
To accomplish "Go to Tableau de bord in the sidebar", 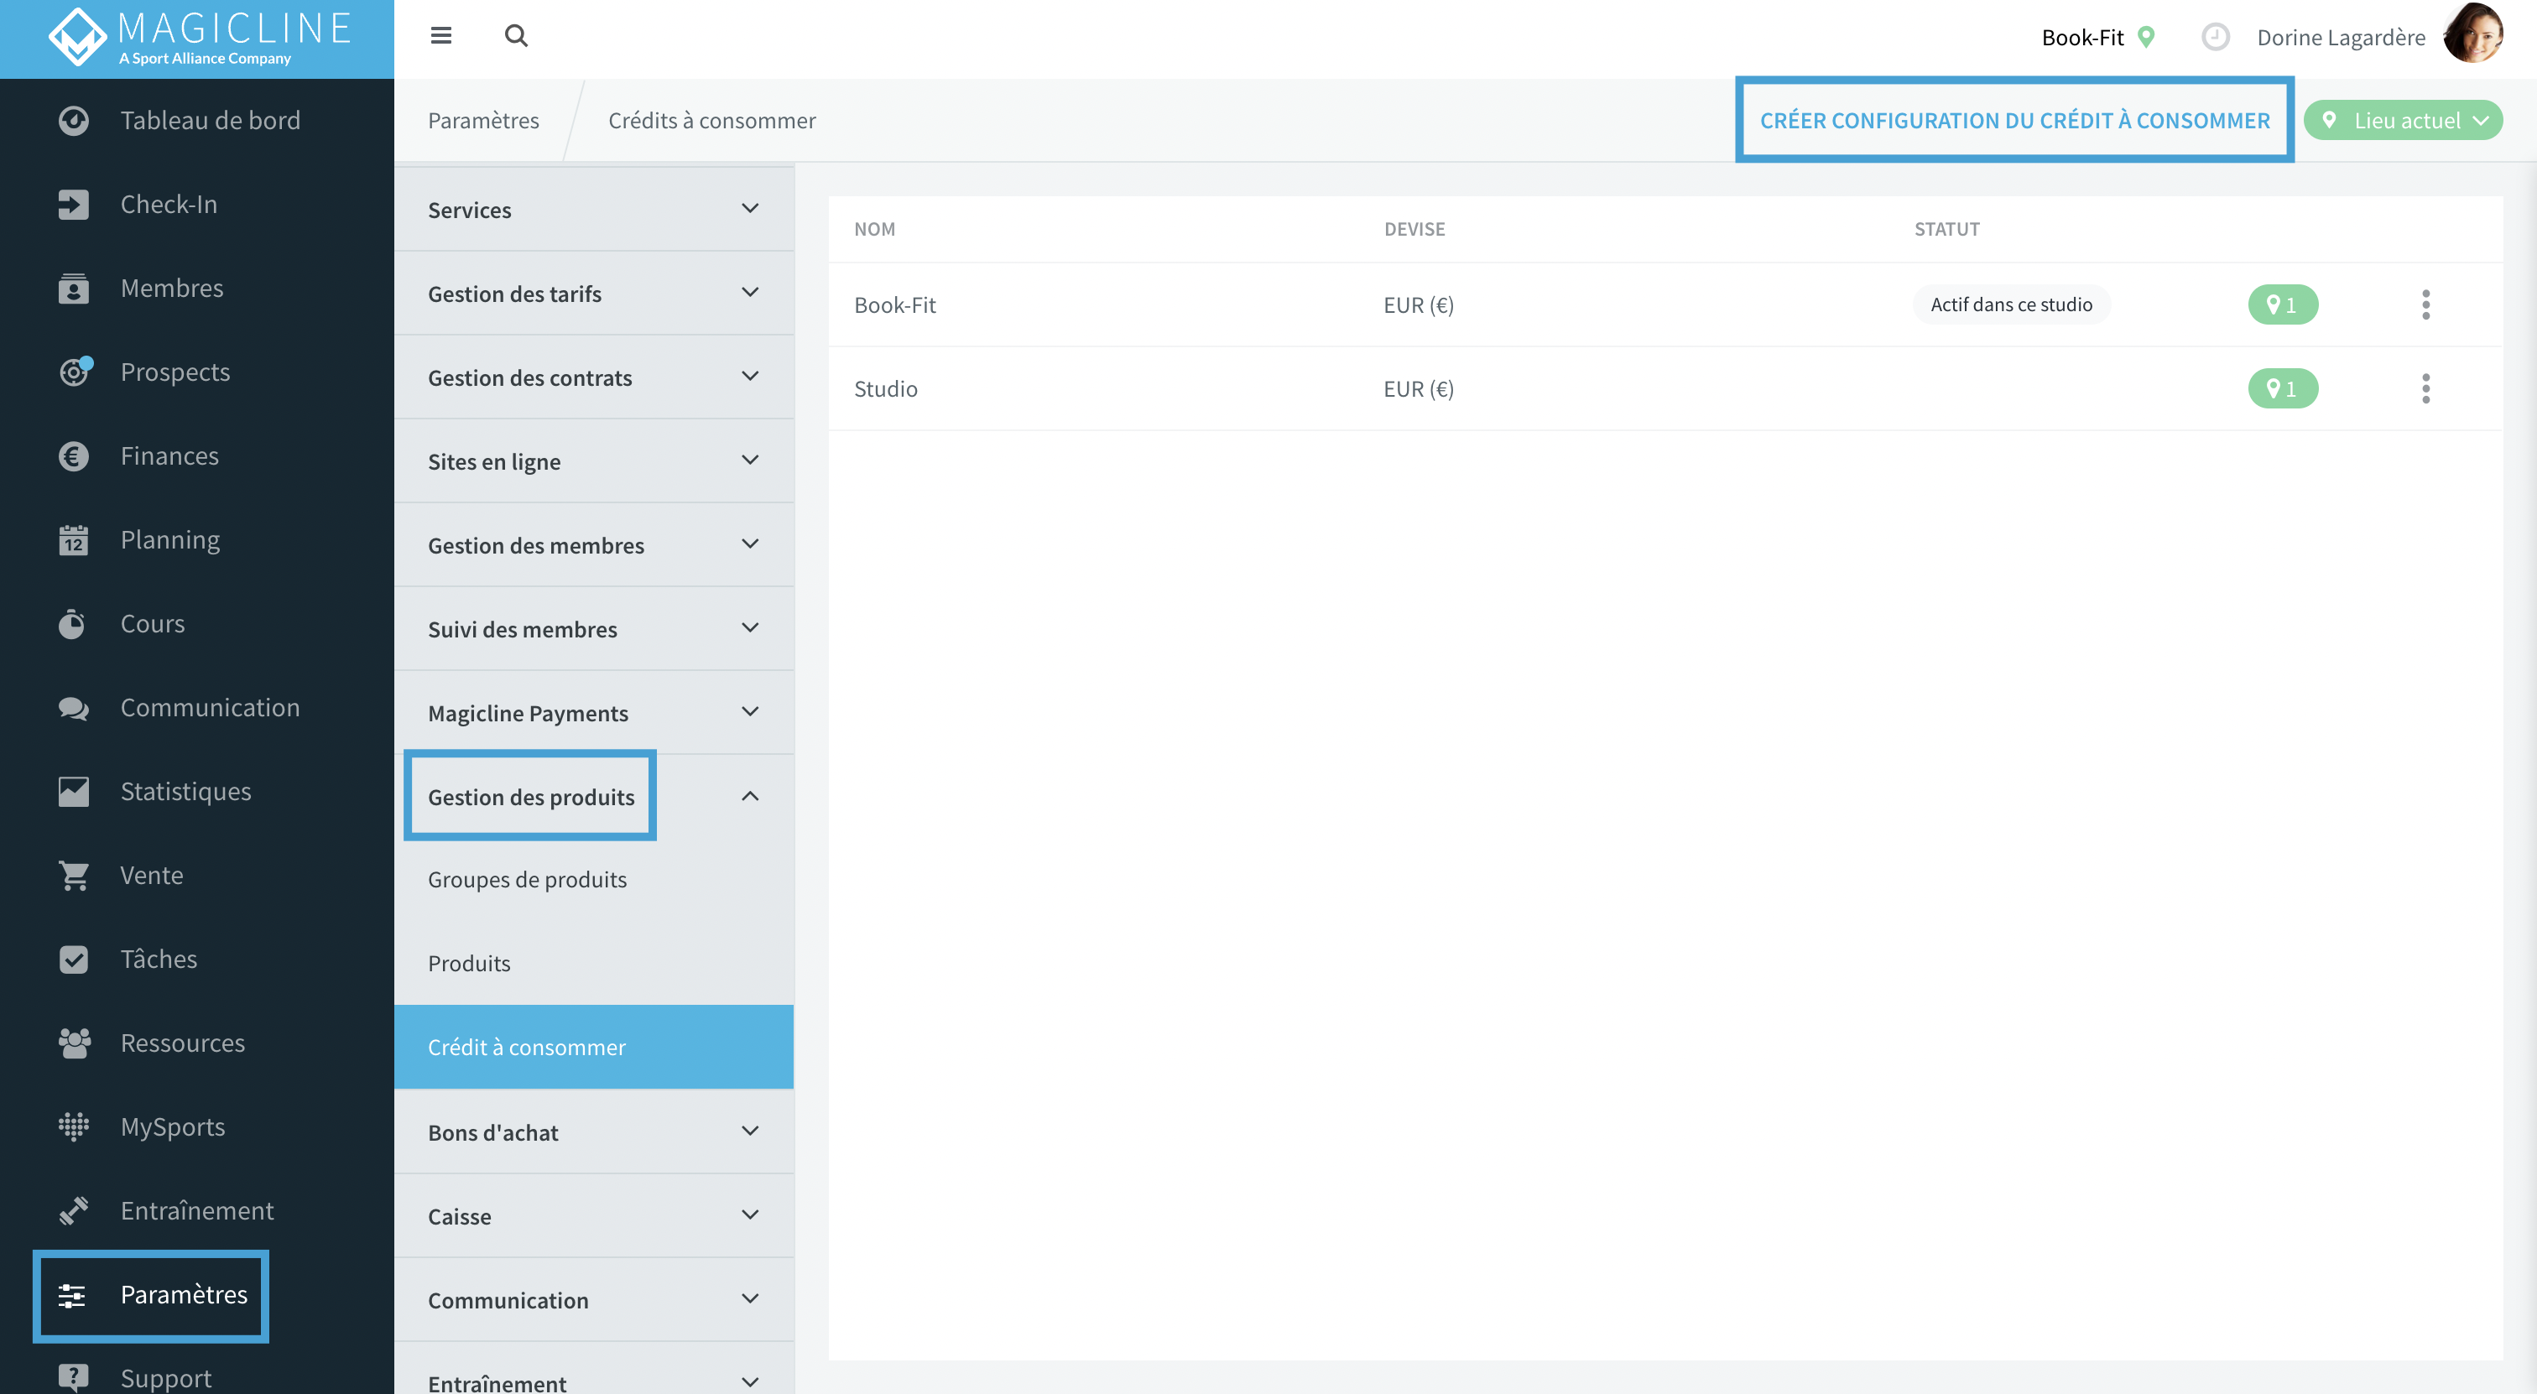I will tap(210, 120).
